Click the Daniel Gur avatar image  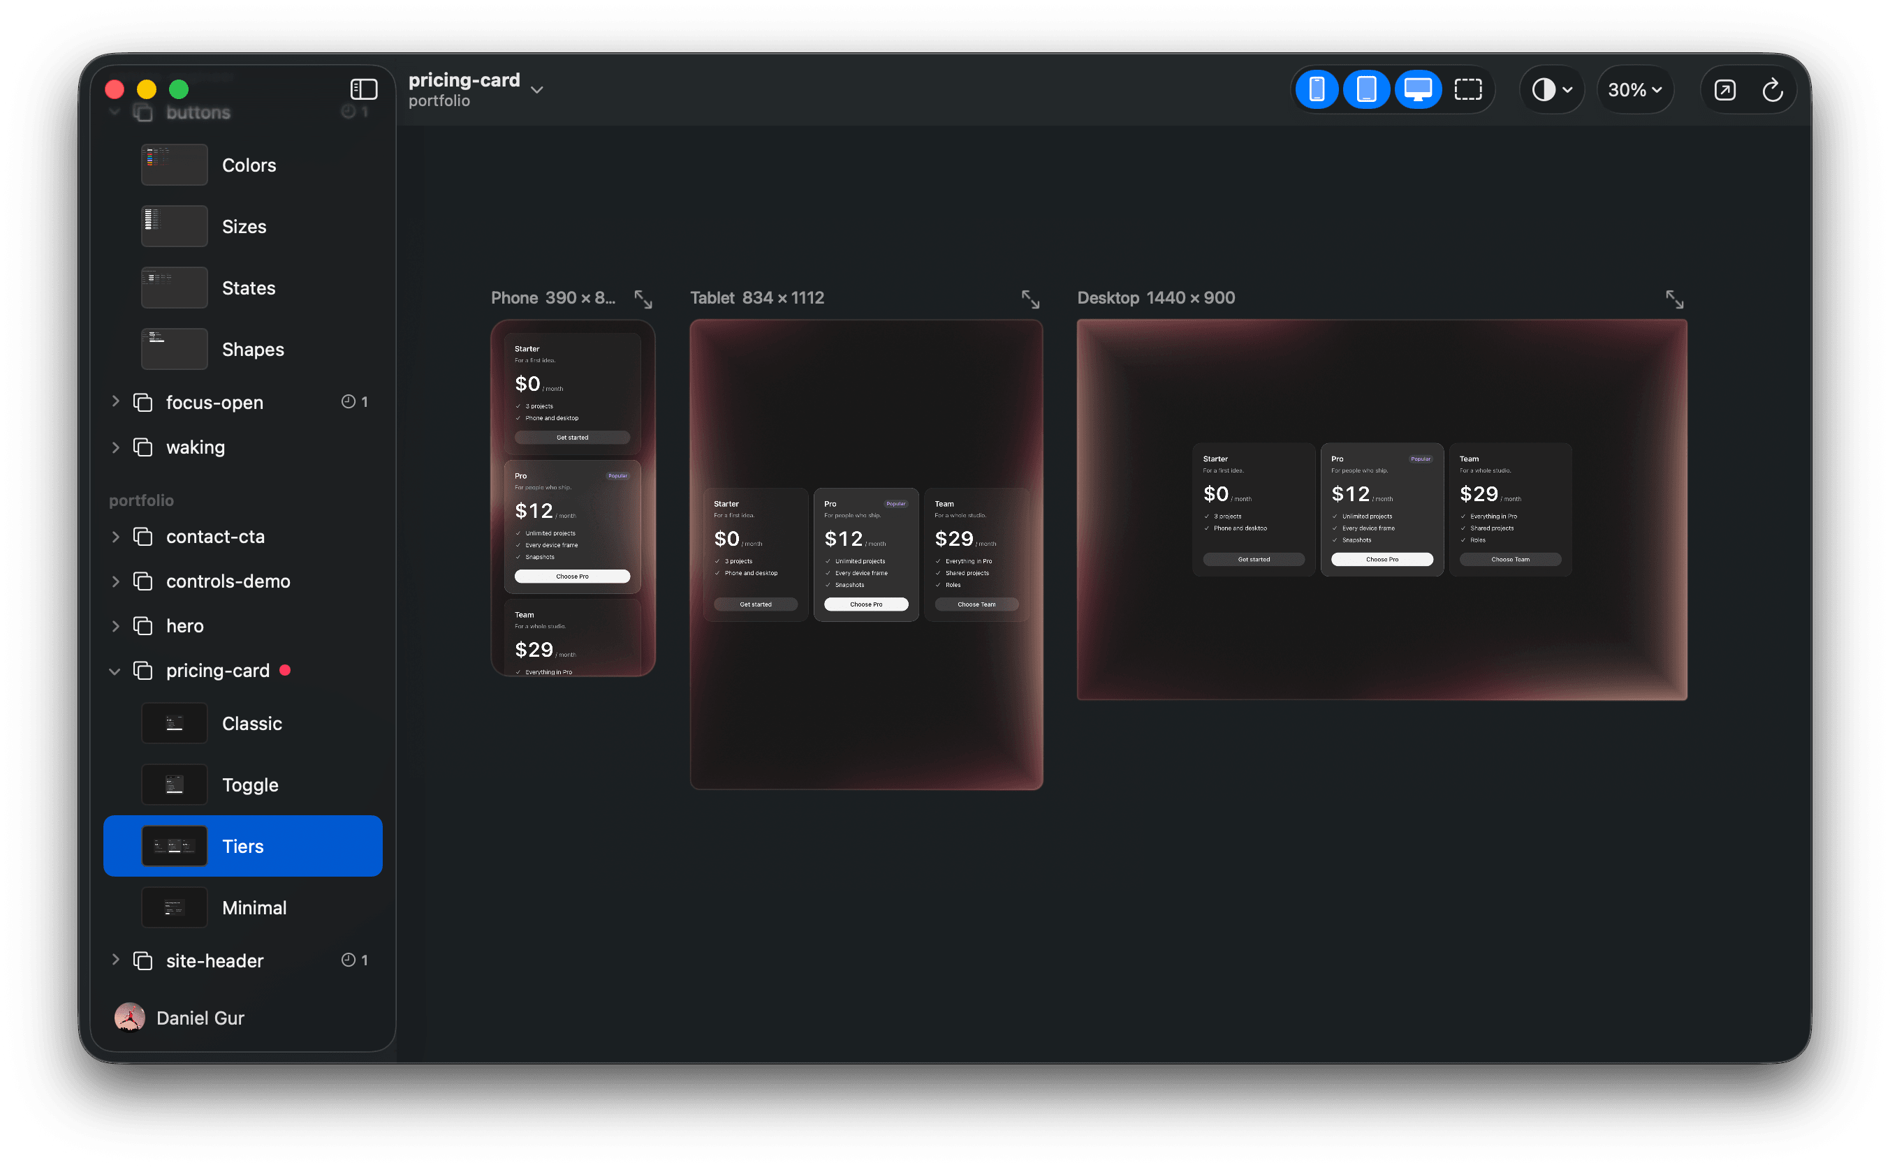pyautogui.click(x=130, y=1018)
